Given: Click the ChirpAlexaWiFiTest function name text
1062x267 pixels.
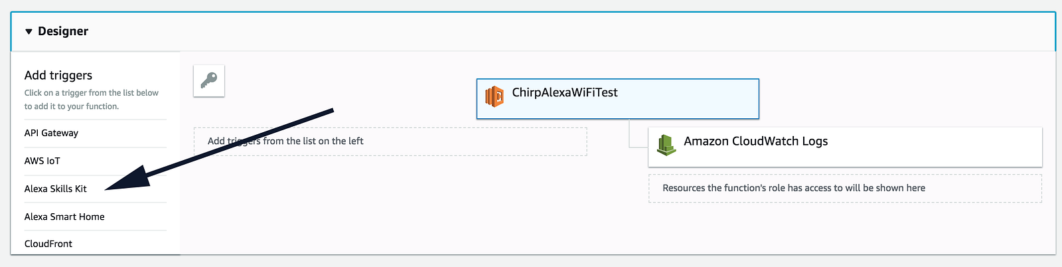Looking at the screenshot, I should (565, 92).
